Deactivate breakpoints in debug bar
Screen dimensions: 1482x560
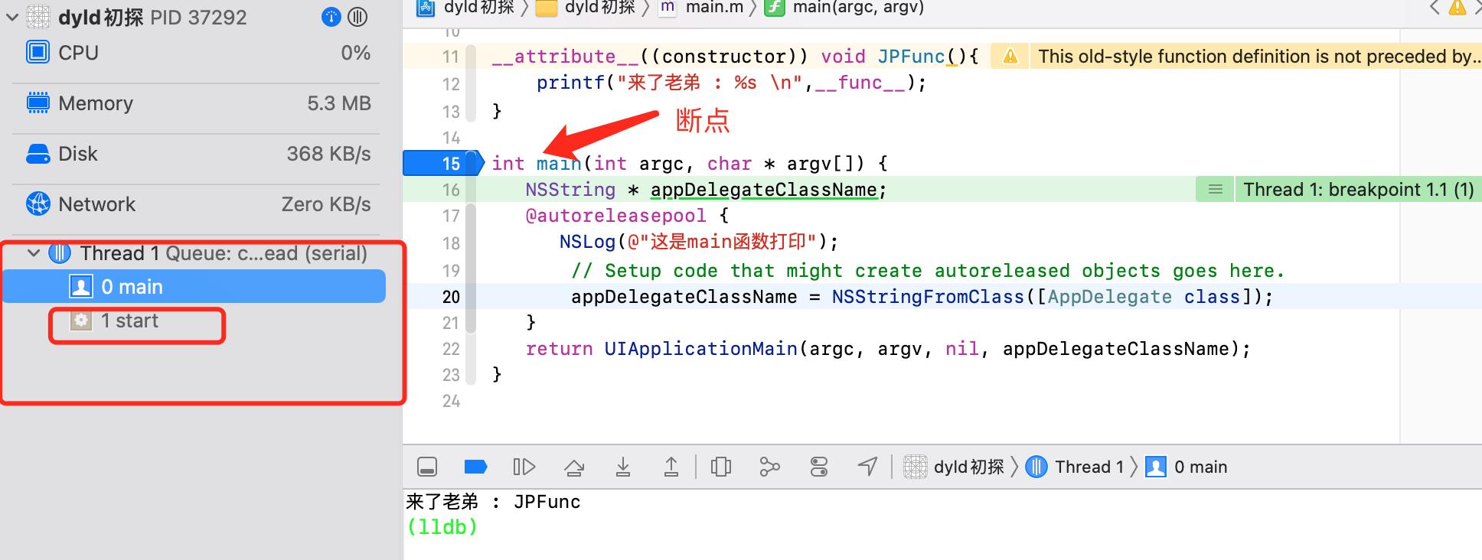(476, 467)
